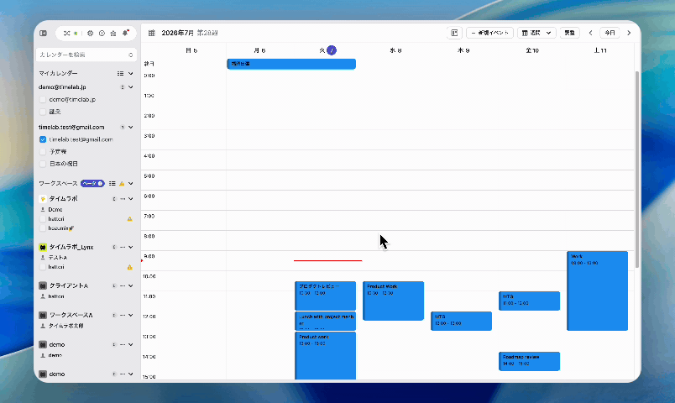Open the Roadmap review event on Friday
The width and height of the screenshot is (675, 403).
tap(530, 361)
